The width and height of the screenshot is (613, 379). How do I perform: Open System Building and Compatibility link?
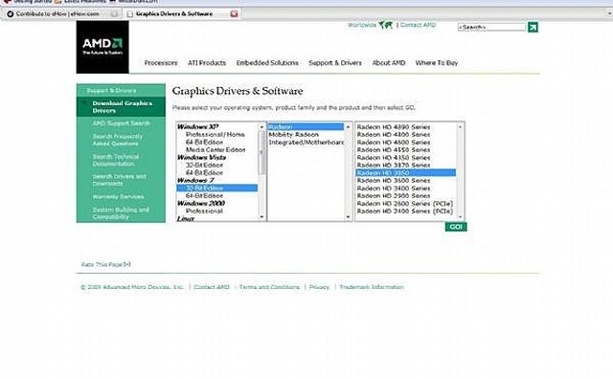(121, 212)
